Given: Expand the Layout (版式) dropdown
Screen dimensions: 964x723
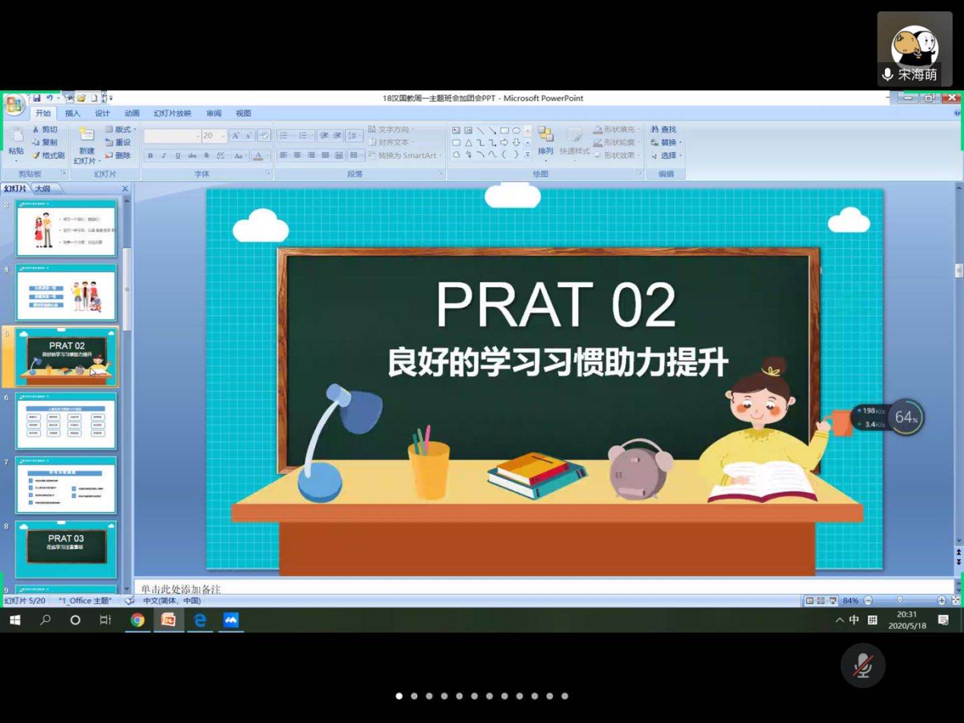Looking at the screenshot, I should coord(121,130).
